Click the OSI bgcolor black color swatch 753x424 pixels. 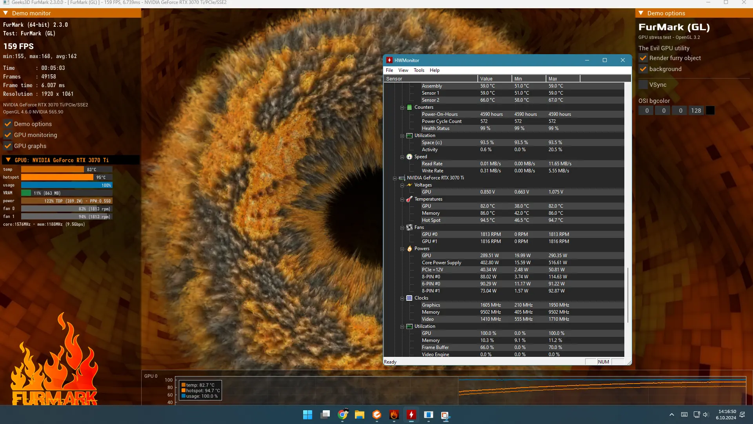tap(710, 111)
